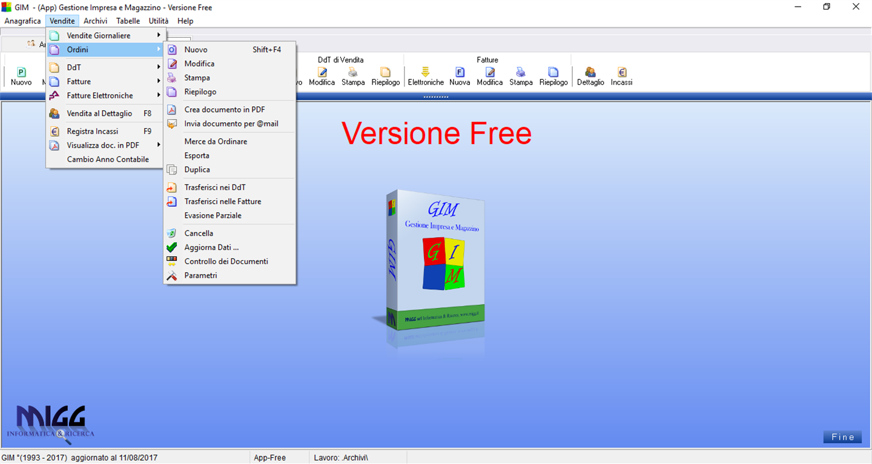The image size is (872, 464).
Task: Click Fatture Modifica toolbar icon
Action: 490,77
